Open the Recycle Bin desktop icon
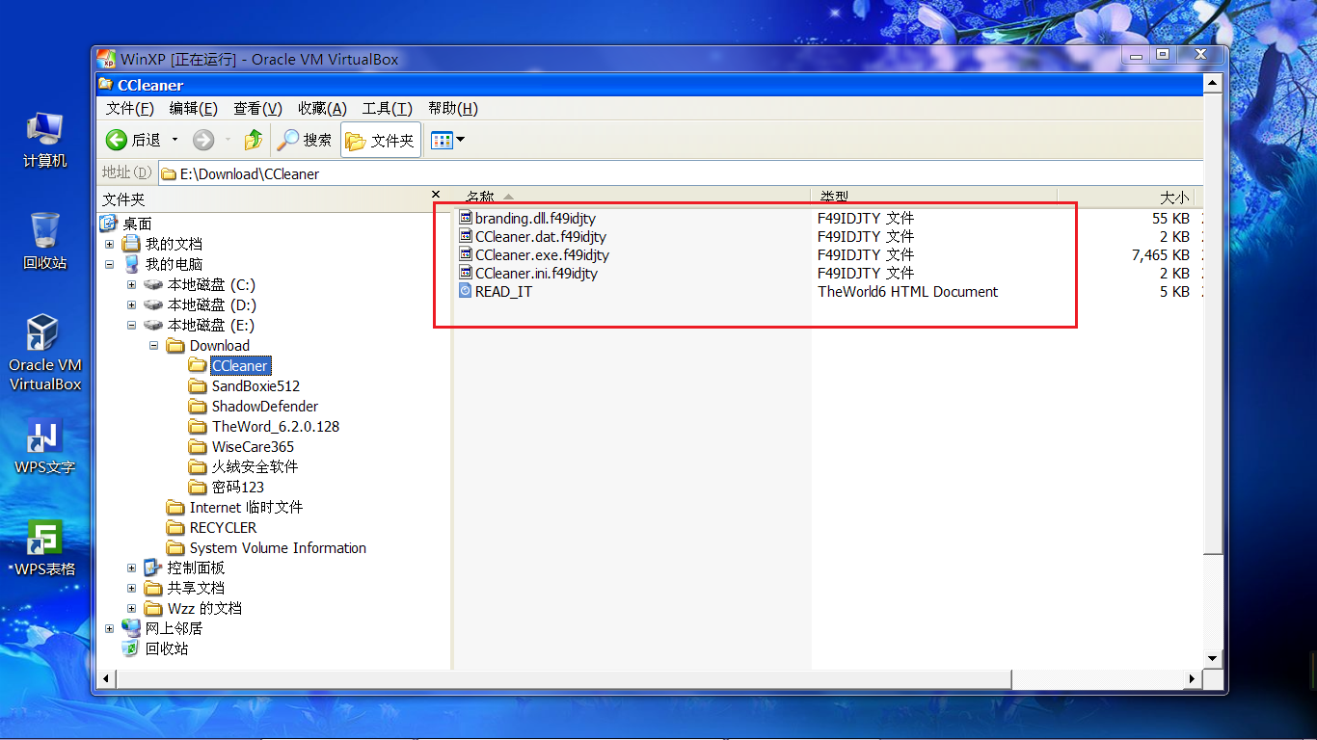The height and width of the screenshot is (740, 1317). [45, 240]
